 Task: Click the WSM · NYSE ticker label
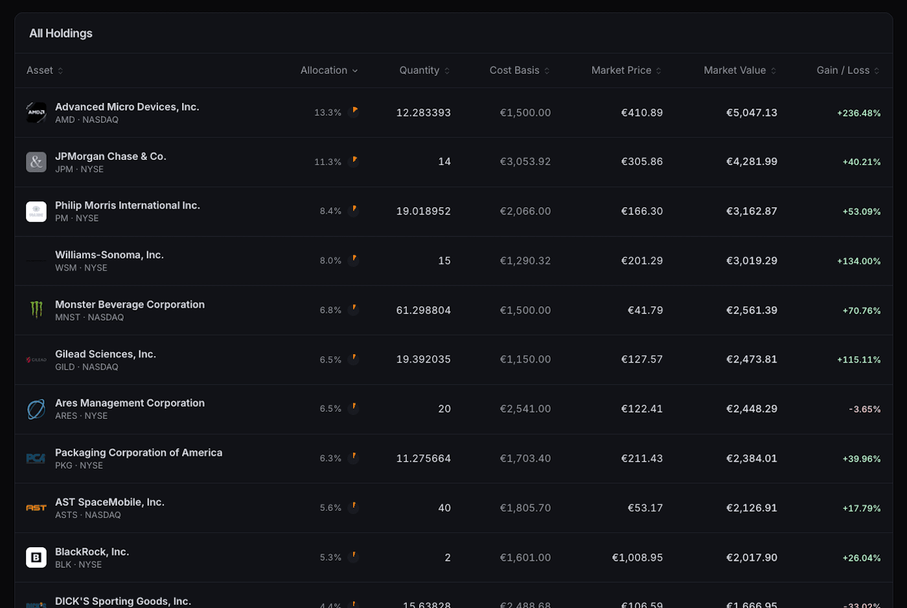point(81,268)
